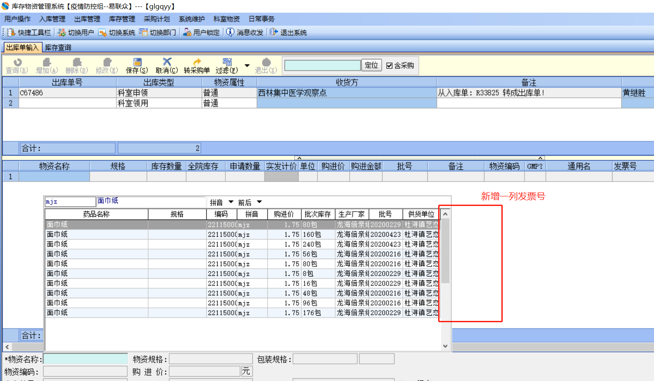Click the 收货方 column header
This screenshot has width=654, height=381.
tap(347, 82)
